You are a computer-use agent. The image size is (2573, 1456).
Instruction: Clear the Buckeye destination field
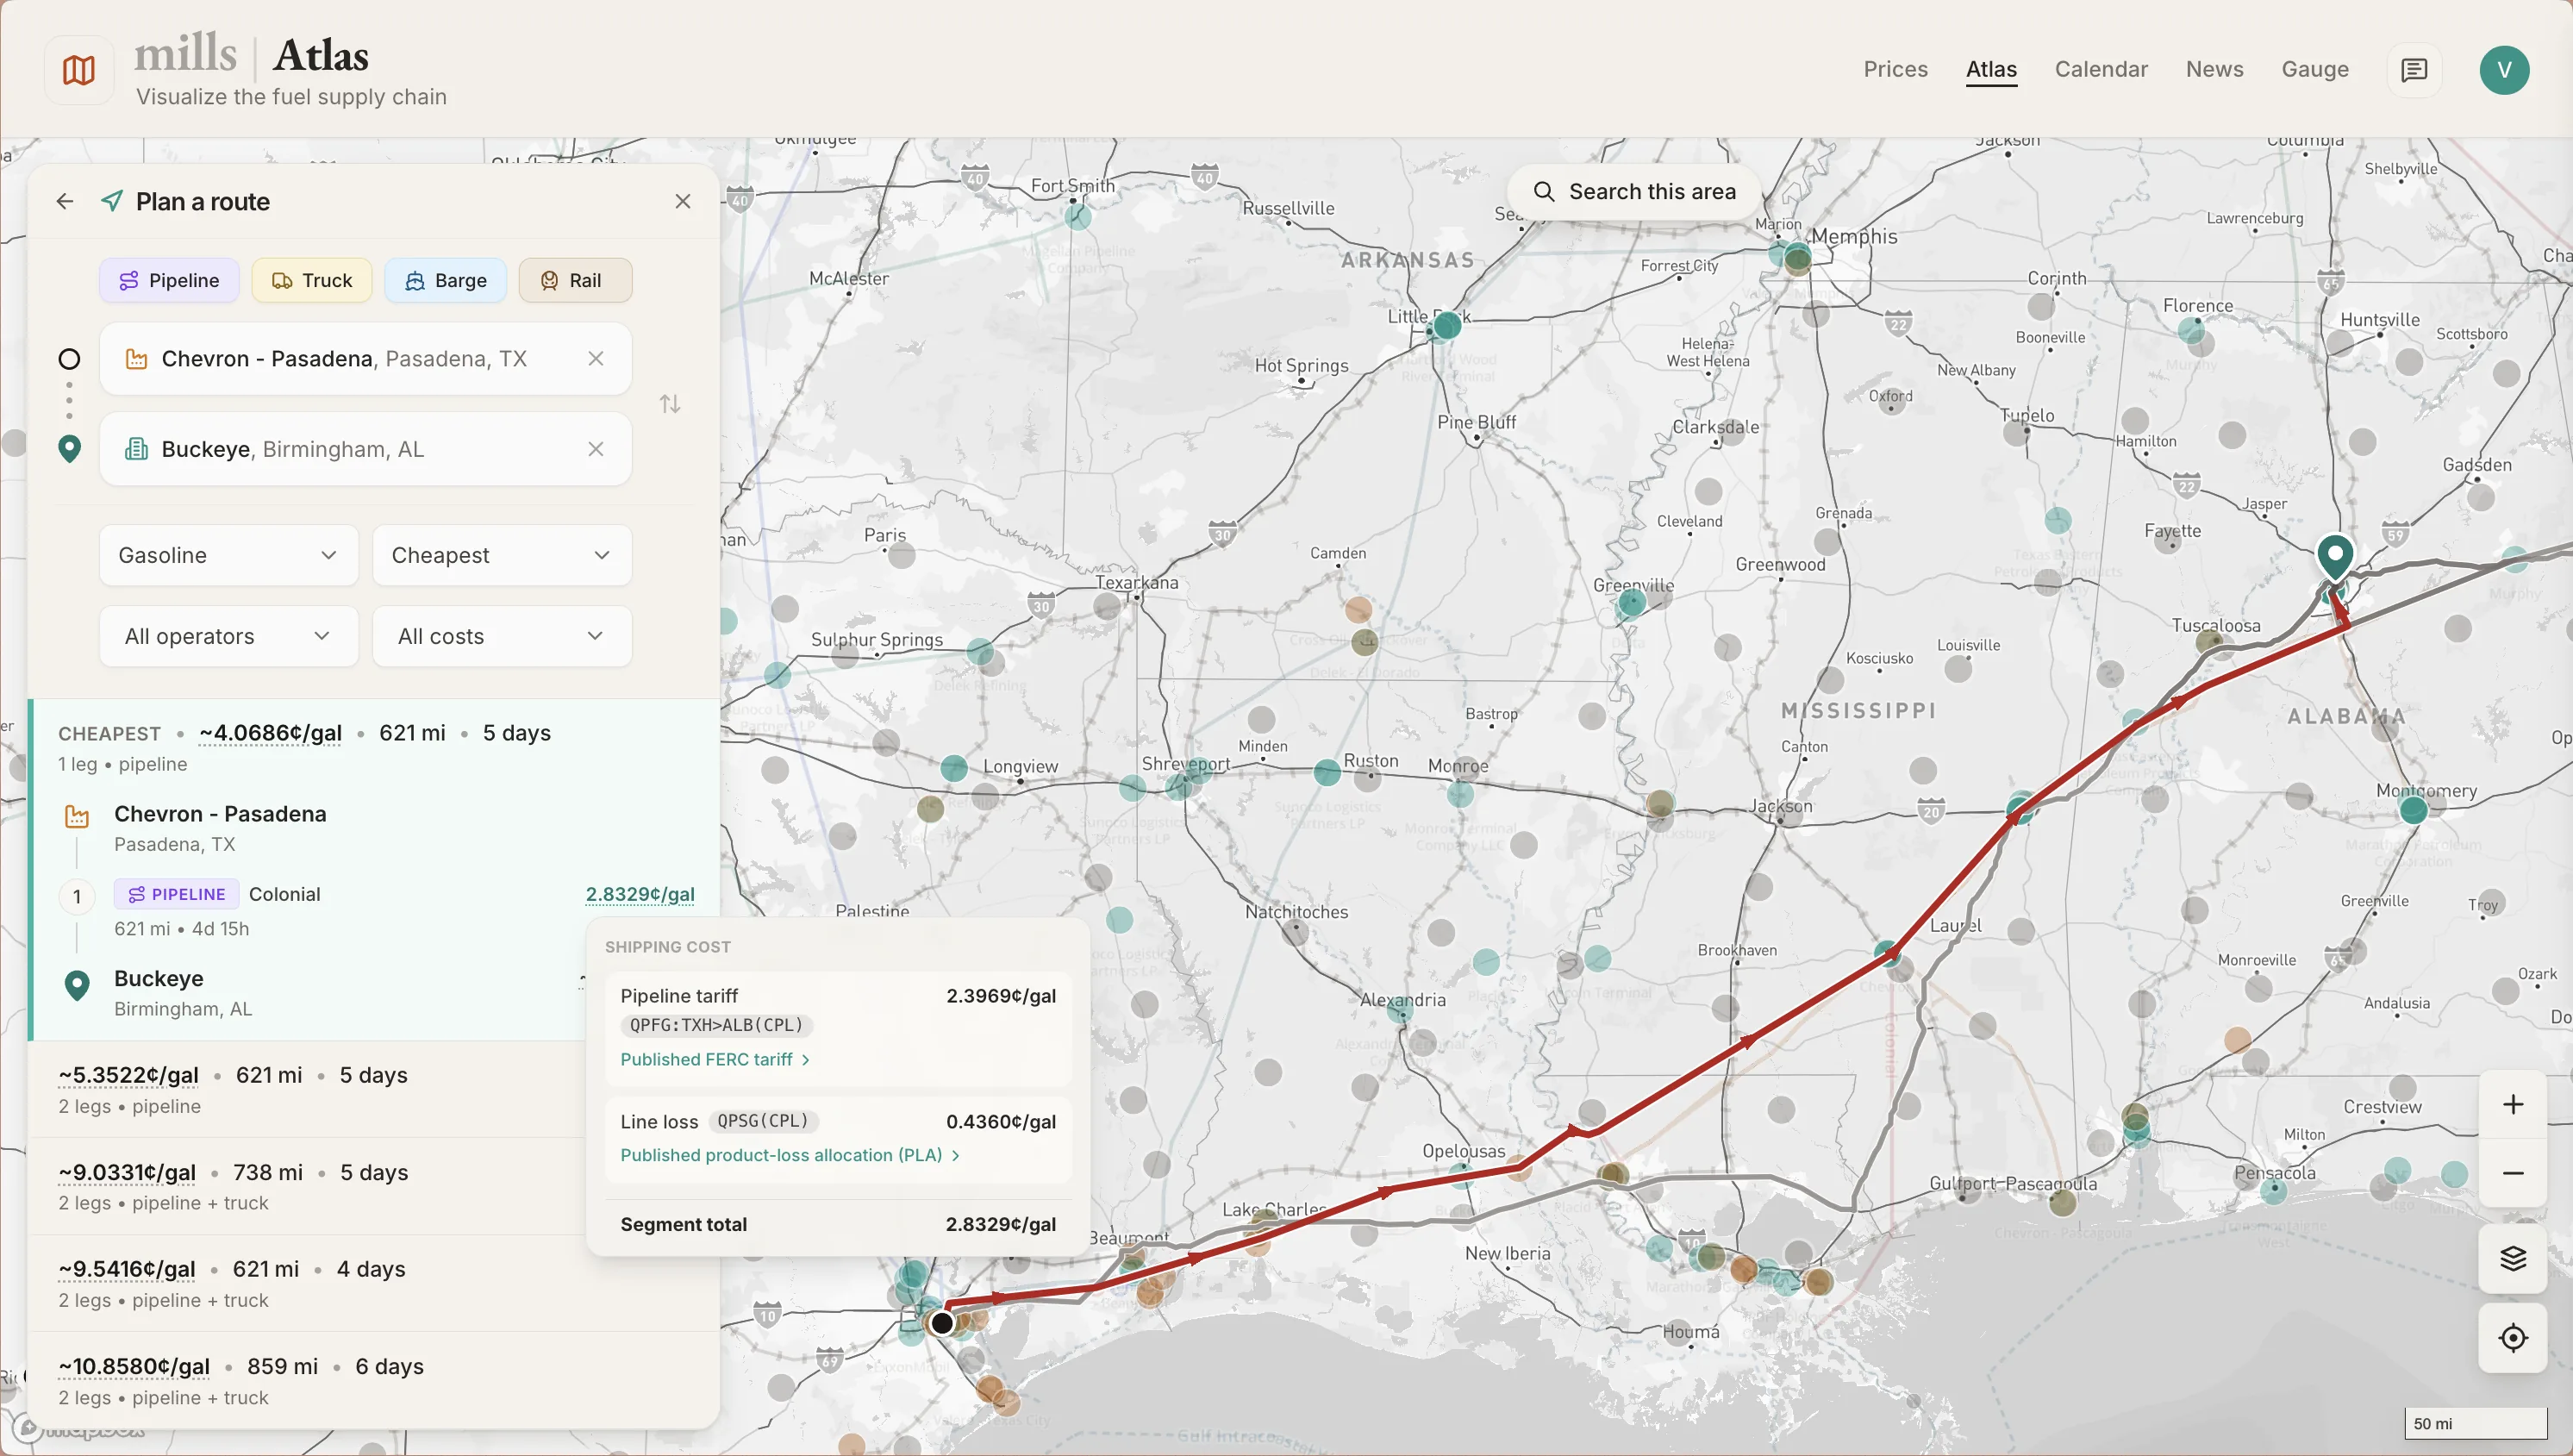(x=596, y=450)
